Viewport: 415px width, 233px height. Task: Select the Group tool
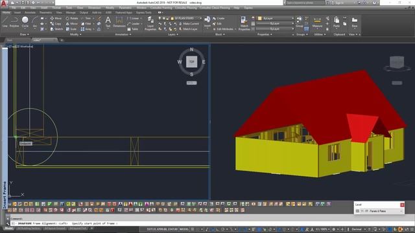(300, 22)
